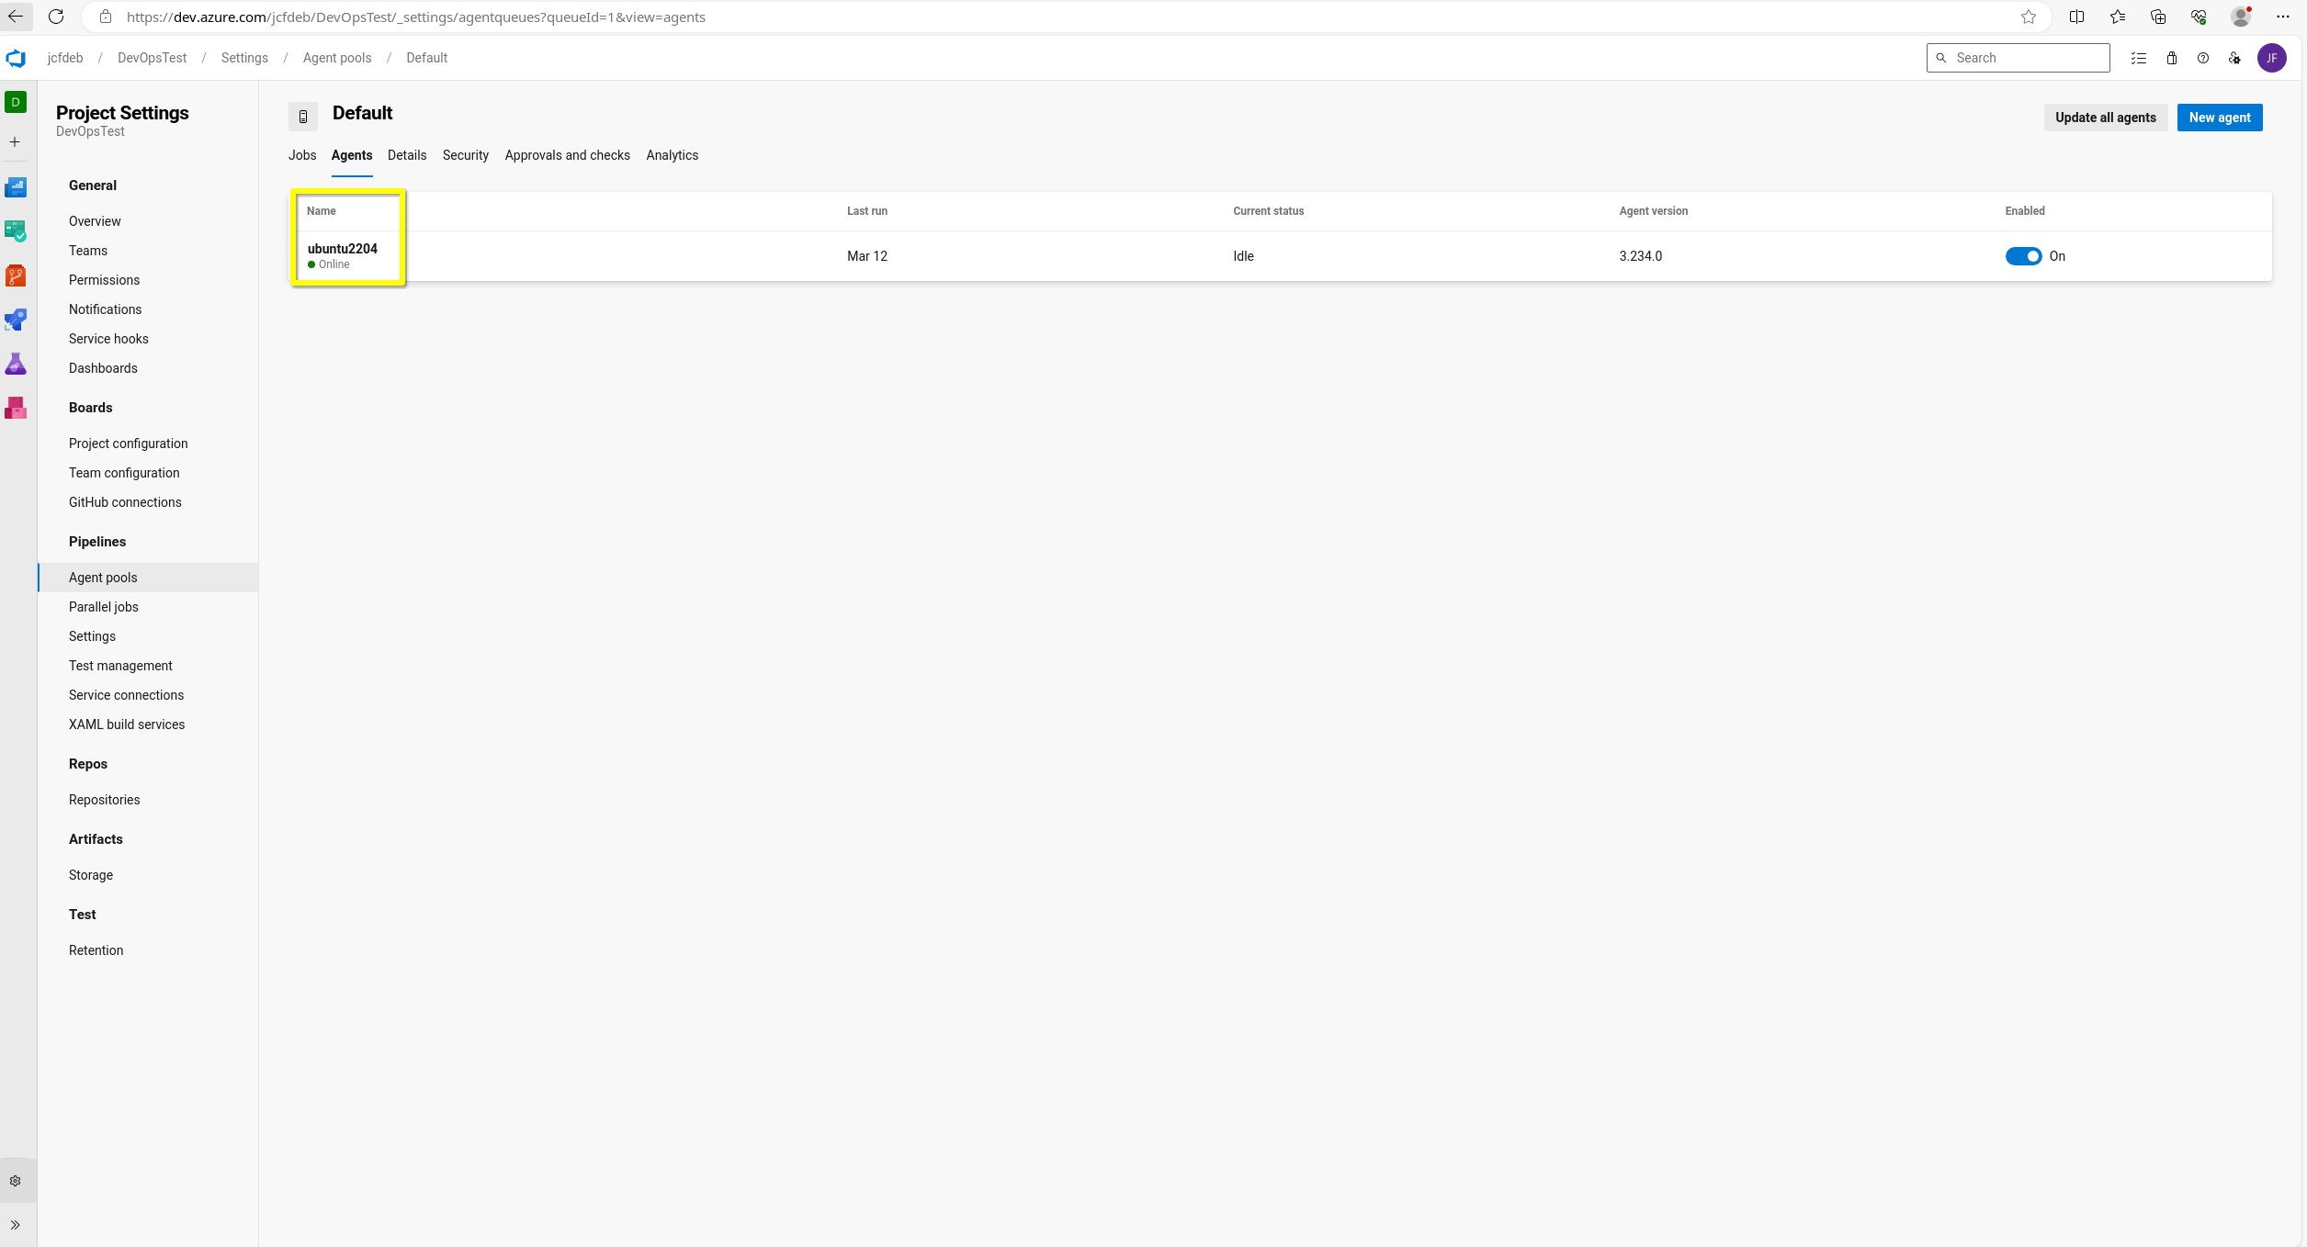
Task: Toggle the ubuntu2204 agent Enabled switch
Action: pos(2023,256)
